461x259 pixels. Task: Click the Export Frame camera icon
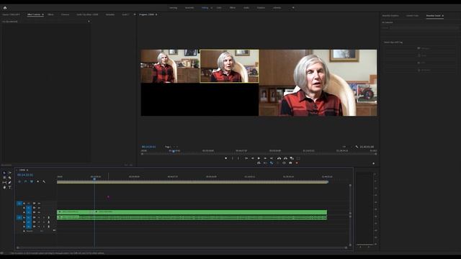290,163
